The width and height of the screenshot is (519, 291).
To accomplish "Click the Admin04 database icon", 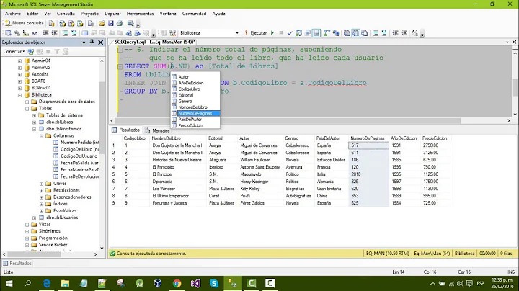I will (x=27, y=60).
